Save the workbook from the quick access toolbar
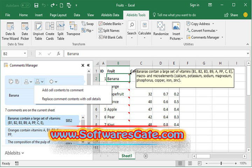The width and height of the screenshot is (252, 168). (36, 5)
